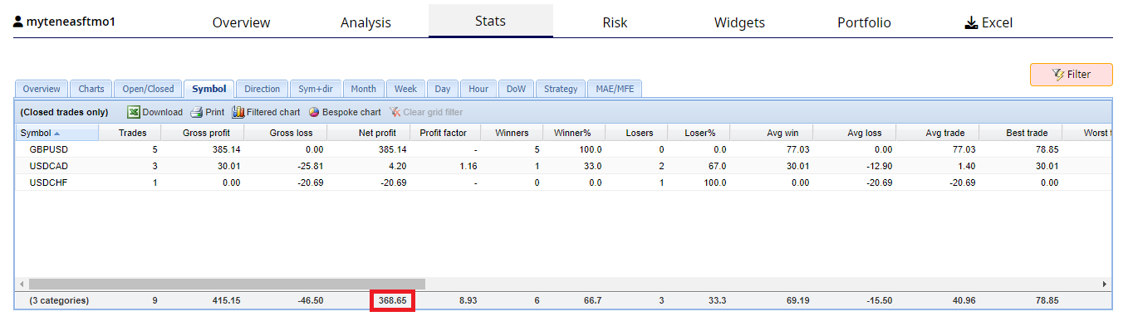Open the Strategy sub-tab
Image resolution: width=1128 pixels, height=326 pixels.
click(x=561, y=89)
